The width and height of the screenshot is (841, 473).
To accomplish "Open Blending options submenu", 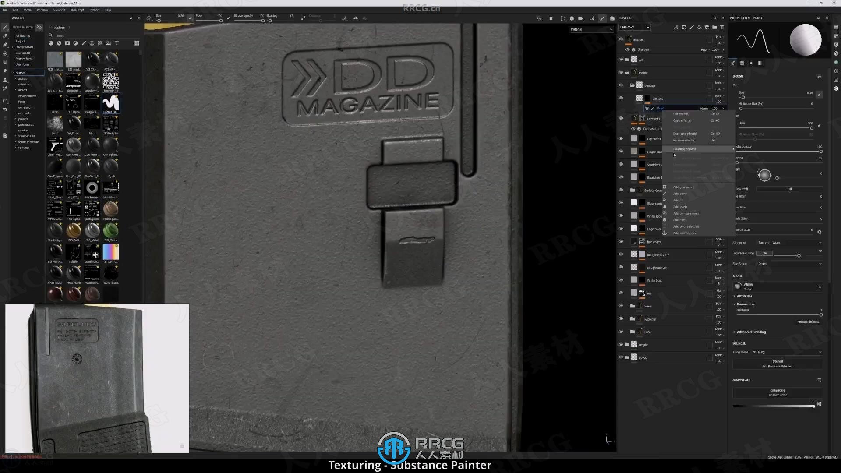I will [x=698, y=149].
